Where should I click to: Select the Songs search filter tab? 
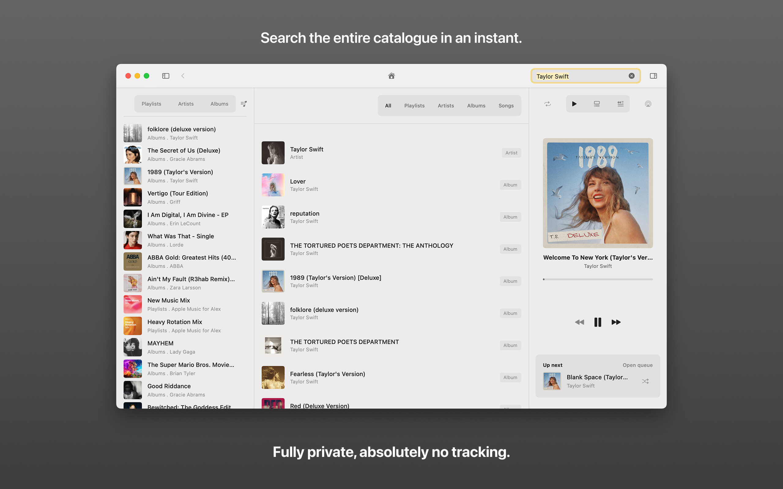click(506, 105)
